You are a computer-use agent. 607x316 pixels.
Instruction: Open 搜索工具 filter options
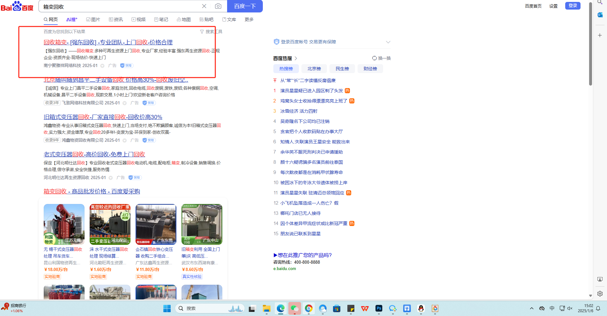[x=211, y=32]
